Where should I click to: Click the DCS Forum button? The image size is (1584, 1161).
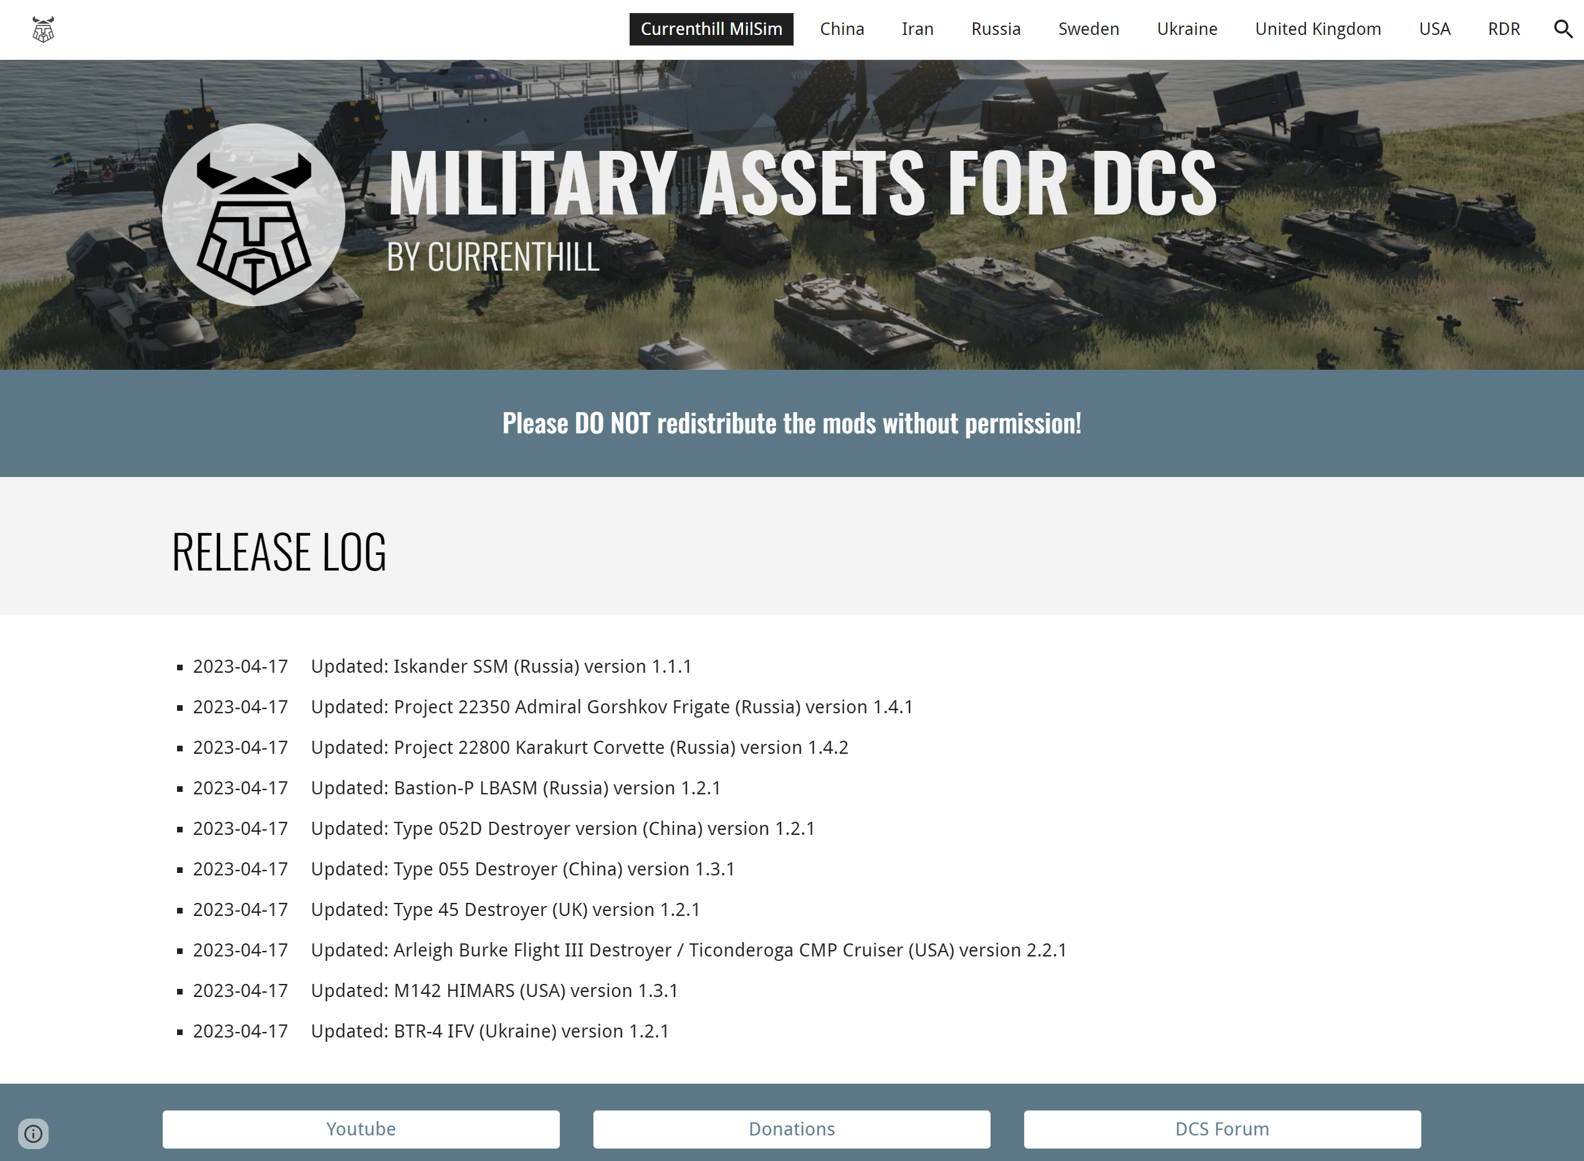(1222, 1129)
